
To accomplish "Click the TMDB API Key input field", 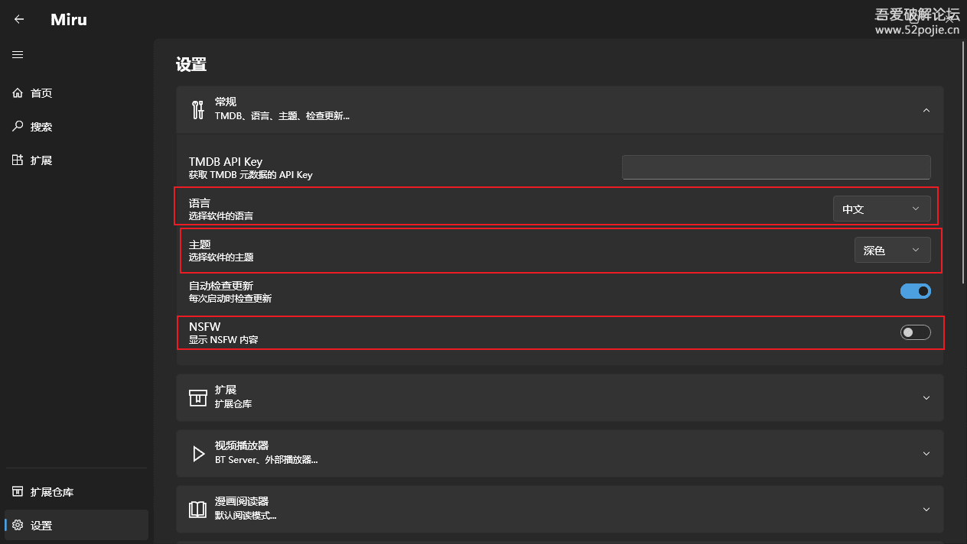I will pyautogui.click(x=777, y=167).
